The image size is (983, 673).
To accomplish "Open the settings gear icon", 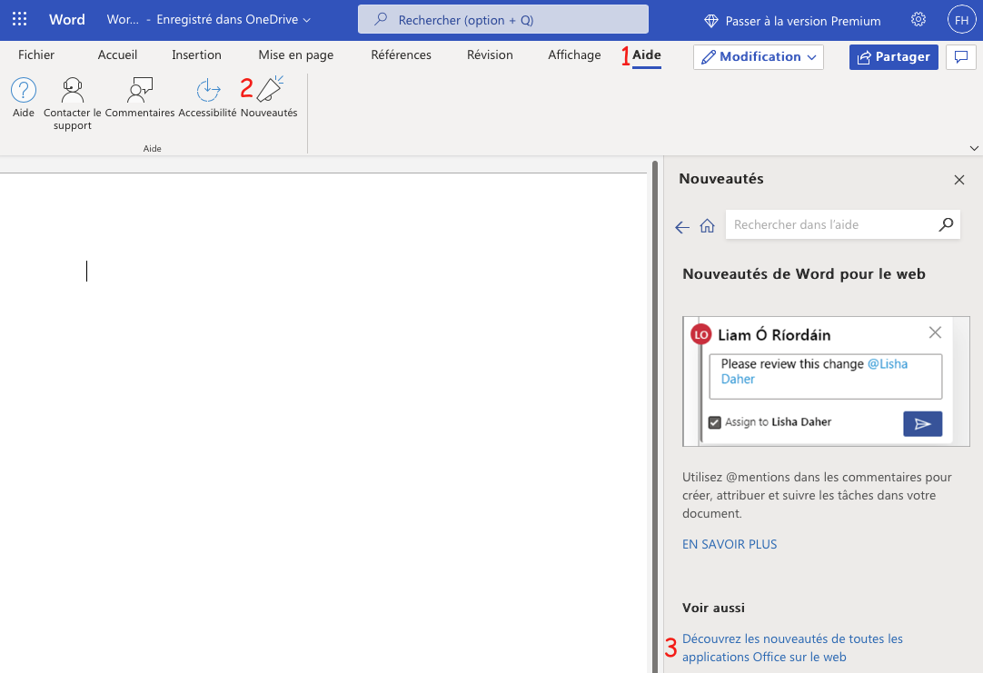I will (x=918, y=19).
